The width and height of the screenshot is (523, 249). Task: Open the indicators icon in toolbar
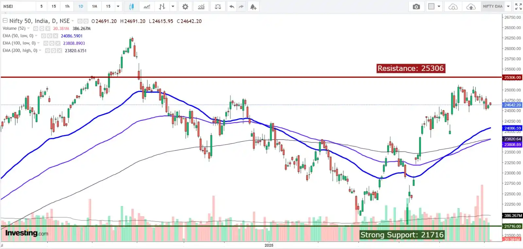pos(201,7)
